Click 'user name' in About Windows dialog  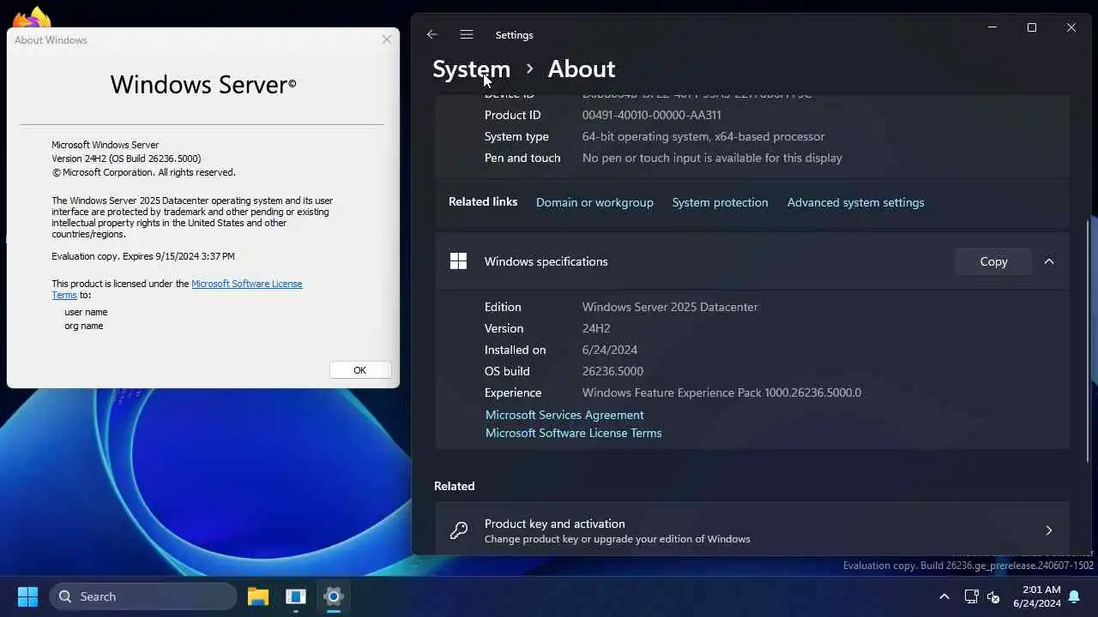(x=86, y=312)
